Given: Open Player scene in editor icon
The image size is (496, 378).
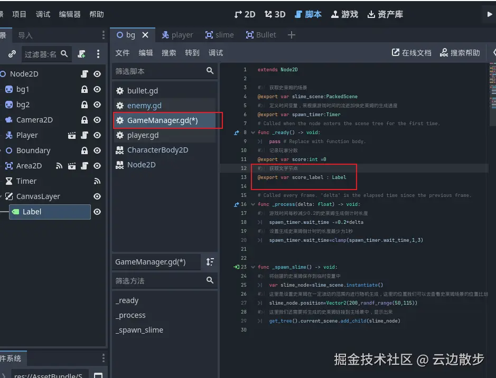Looking at the screenshot, I should point(72,135).
